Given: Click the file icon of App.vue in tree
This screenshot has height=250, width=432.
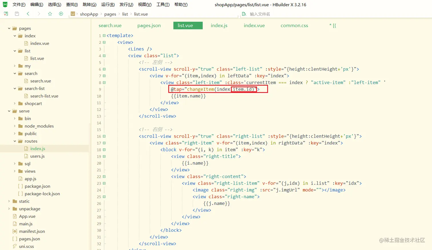Looking at the screenshot, I should (x=15, y=216).
